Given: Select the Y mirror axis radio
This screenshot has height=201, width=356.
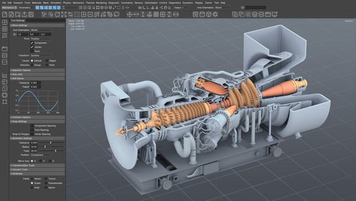Looking at the screenshot, I should [41, 161].
